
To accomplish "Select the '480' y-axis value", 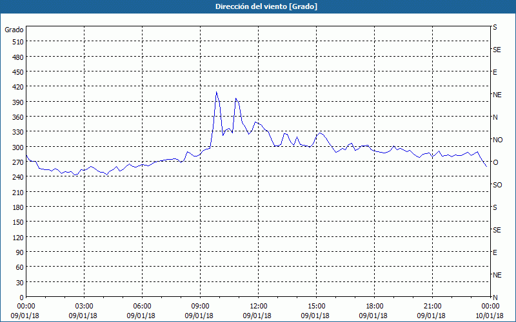I will click(18, 57).
